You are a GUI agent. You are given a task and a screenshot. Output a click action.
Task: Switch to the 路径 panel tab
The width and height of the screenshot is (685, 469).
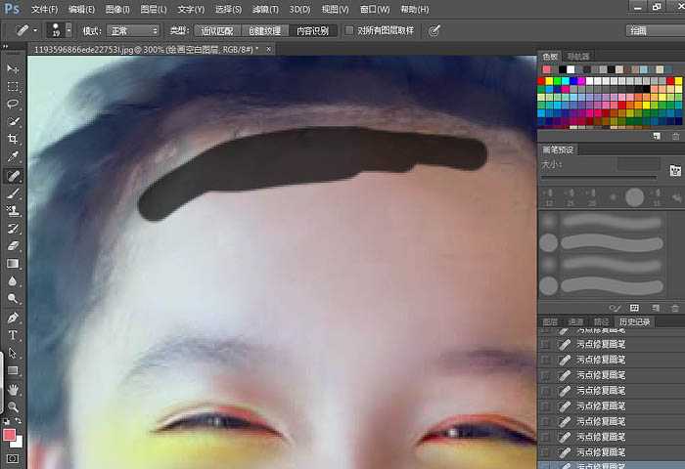pos(601,322)
